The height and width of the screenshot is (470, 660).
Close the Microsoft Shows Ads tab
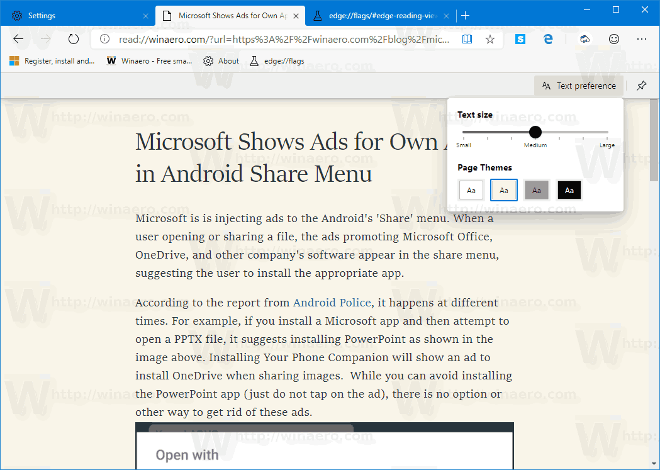pos(296,16)
